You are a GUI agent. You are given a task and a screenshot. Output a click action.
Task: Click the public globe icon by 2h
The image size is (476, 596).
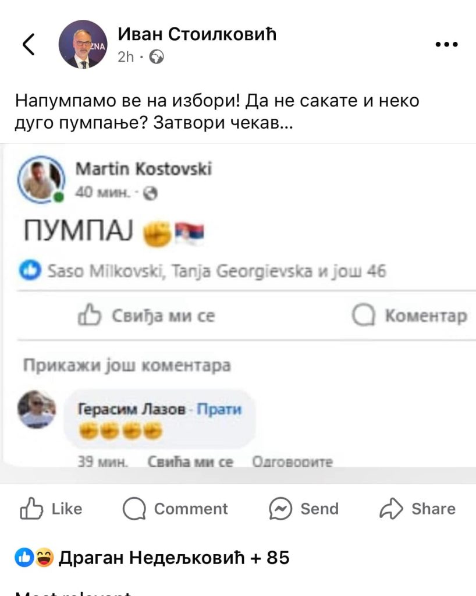(157, 56)
